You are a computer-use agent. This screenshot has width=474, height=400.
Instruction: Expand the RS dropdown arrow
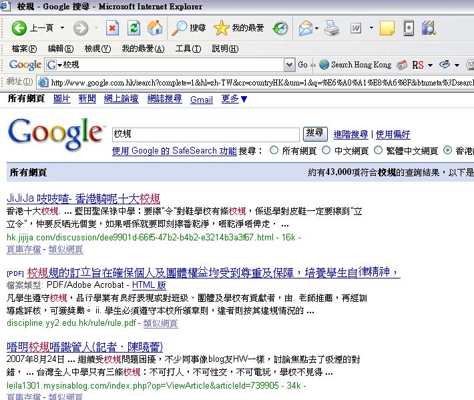click(x=430, y=65)
